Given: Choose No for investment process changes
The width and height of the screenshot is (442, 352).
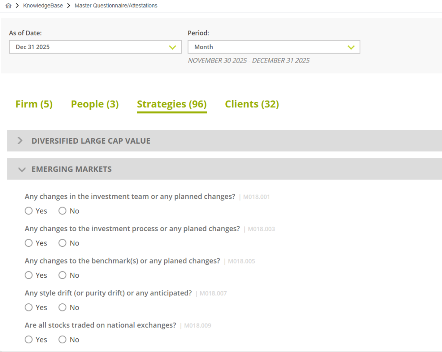Looking at the screenshot, I should tap(63, 243).
